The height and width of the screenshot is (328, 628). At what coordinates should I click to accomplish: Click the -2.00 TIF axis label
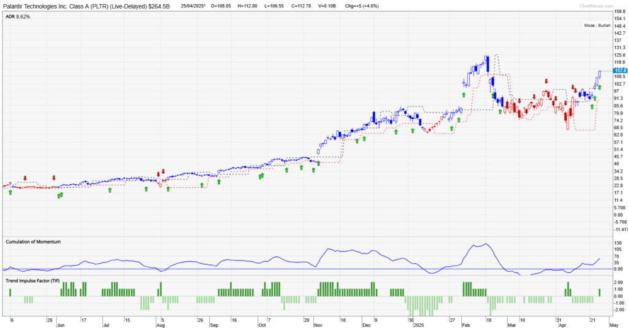pyautogui.click(x=618, y=310)
